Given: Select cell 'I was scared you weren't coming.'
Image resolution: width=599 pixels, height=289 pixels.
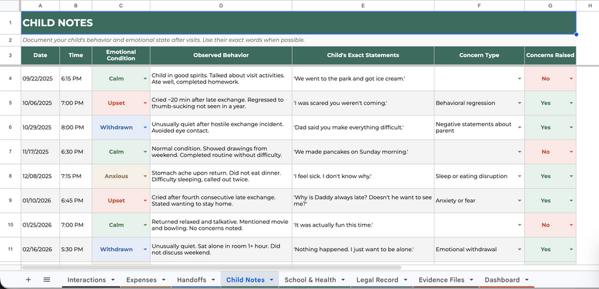Looking at the screenshot, I should tap(363, 103).
